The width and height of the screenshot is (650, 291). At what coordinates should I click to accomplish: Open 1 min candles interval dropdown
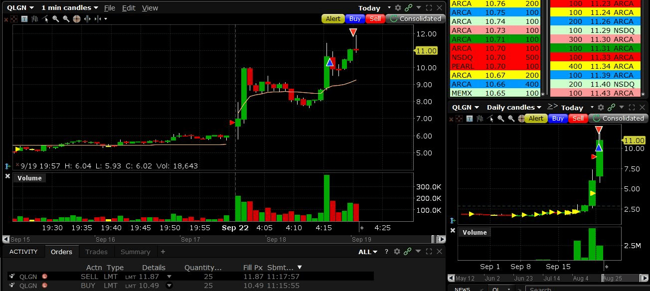pos(69,8)
